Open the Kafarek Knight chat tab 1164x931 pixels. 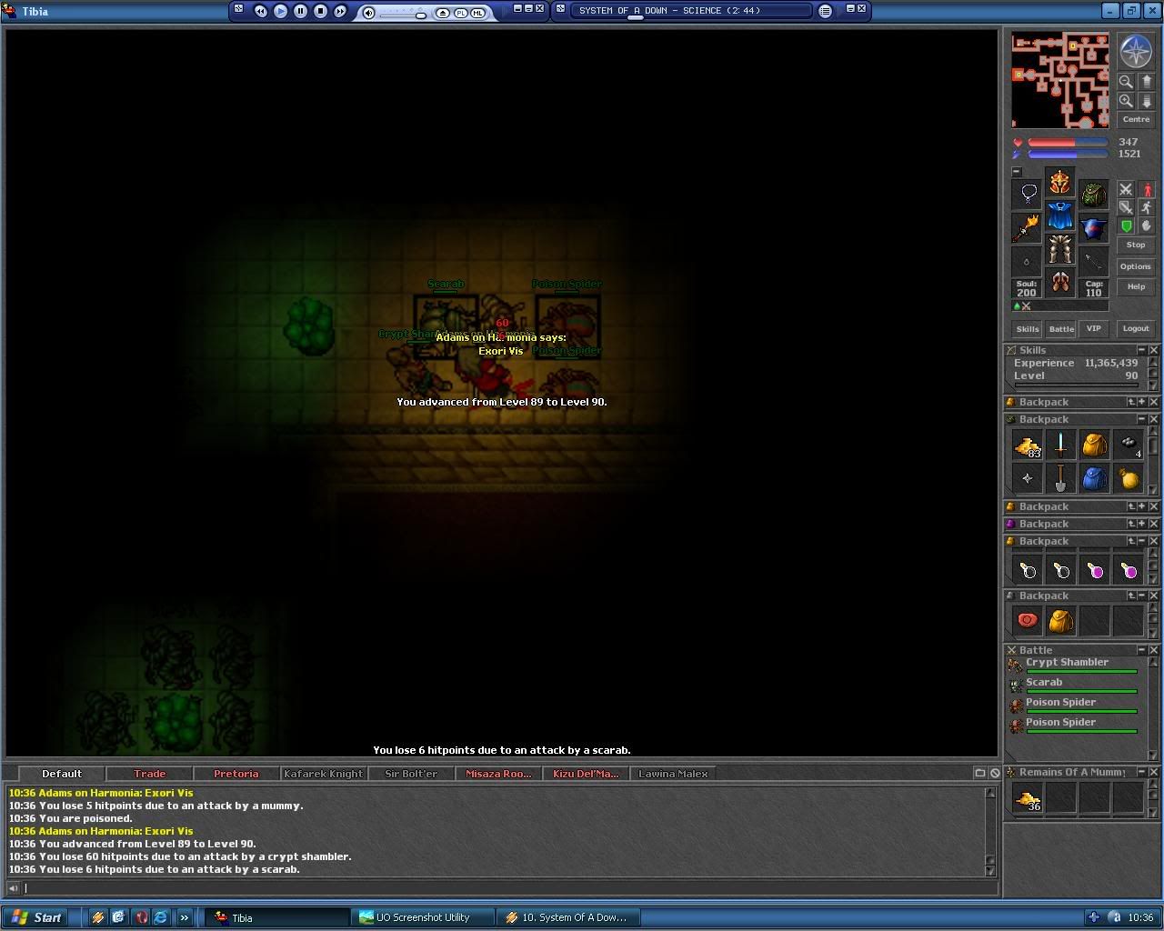[323, 774]
